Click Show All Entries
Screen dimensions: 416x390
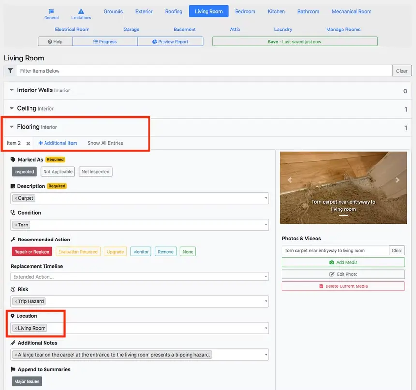tap(105, 143)
